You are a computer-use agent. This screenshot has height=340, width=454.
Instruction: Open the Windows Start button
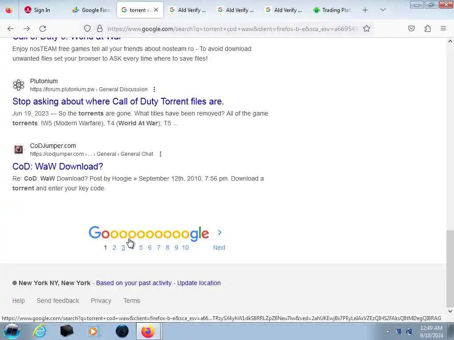point(12,331)
